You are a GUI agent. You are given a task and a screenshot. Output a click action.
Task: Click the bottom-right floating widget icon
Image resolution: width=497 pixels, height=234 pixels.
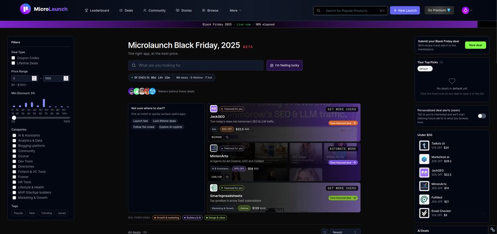(493, 230)
